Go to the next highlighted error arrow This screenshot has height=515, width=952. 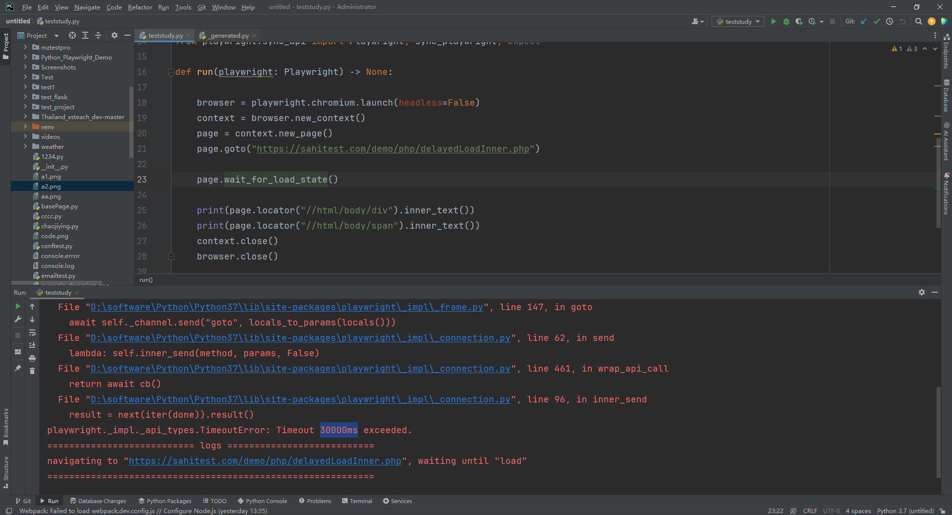(x=935, y=49)
